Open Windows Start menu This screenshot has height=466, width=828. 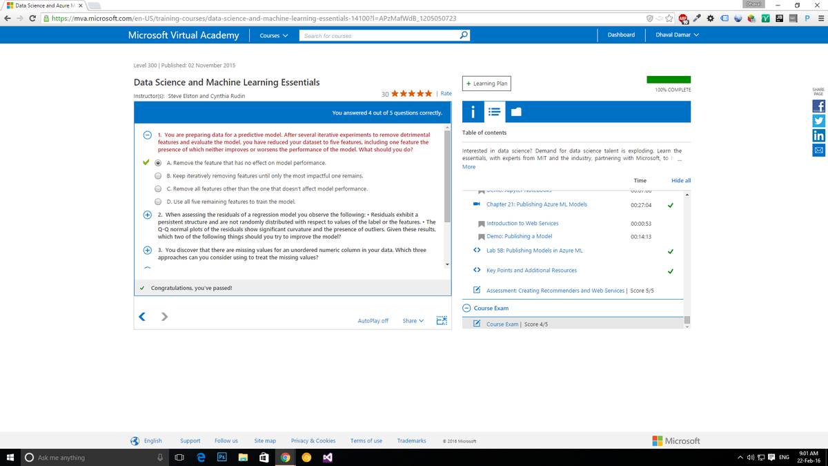[10, 457]
